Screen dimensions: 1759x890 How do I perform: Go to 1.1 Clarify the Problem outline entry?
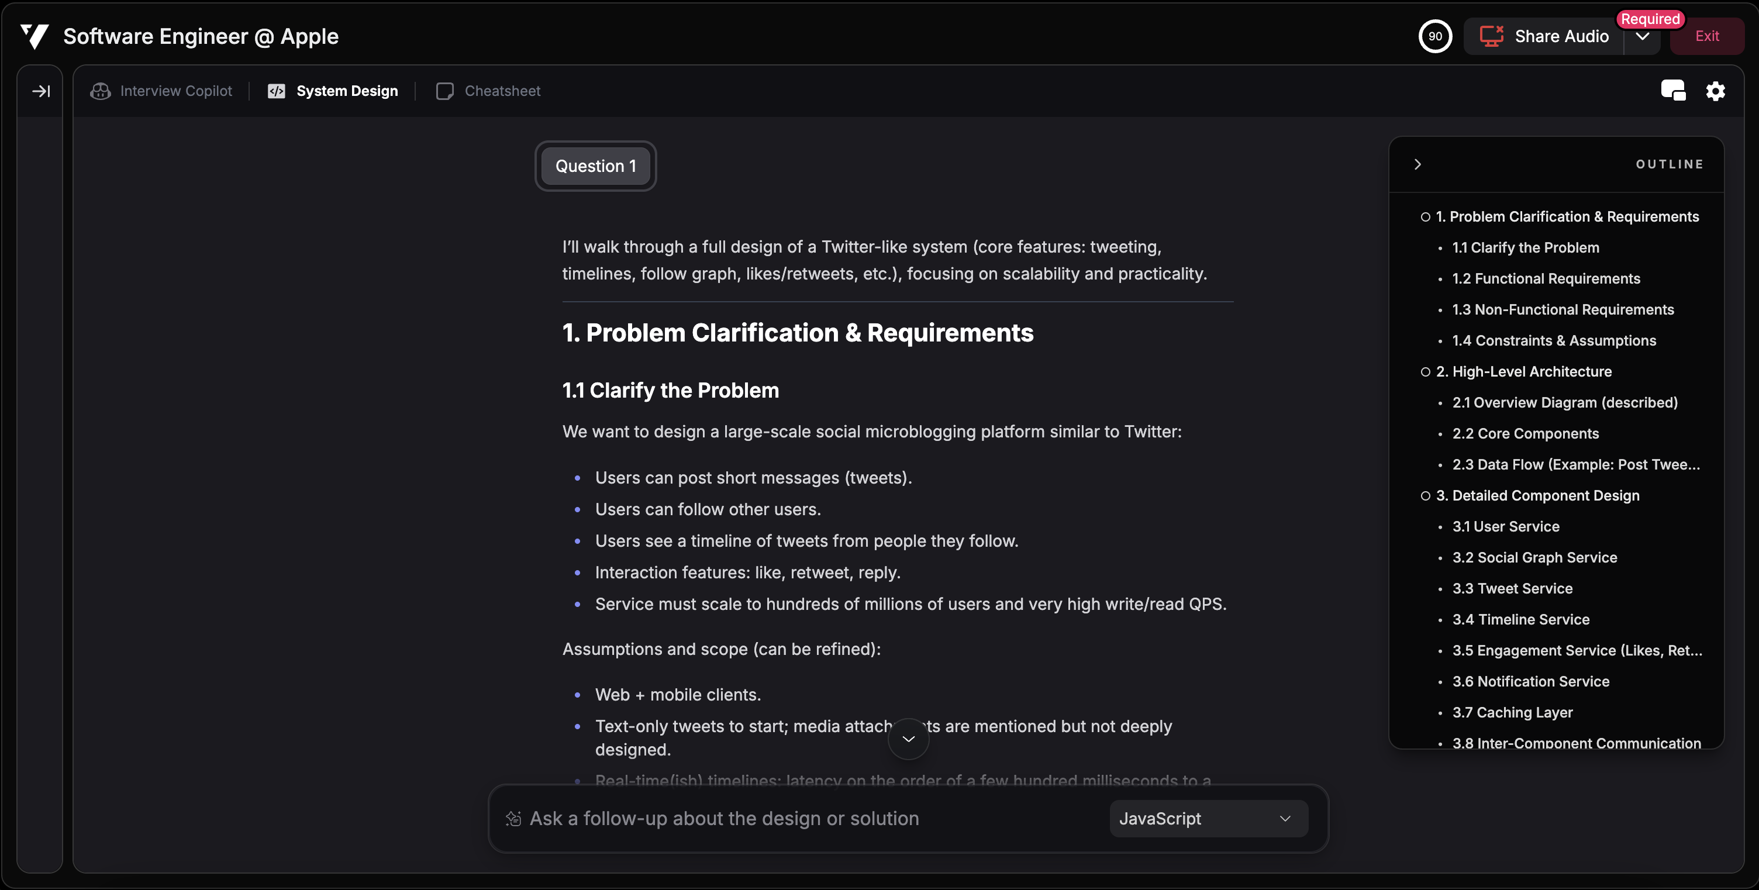point(1526,247)
